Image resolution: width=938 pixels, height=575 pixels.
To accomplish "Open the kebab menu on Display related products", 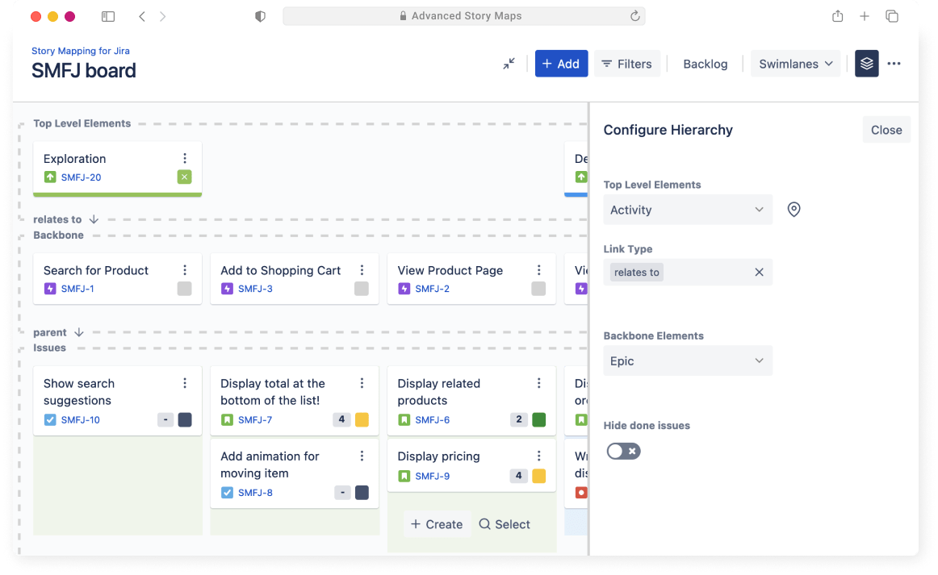I will 538,383.
